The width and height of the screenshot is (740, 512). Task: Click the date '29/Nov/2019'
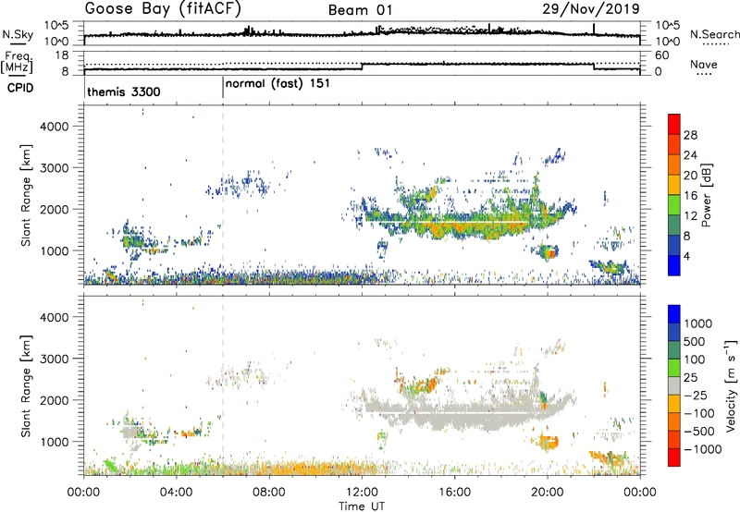(x=591, y=8)
